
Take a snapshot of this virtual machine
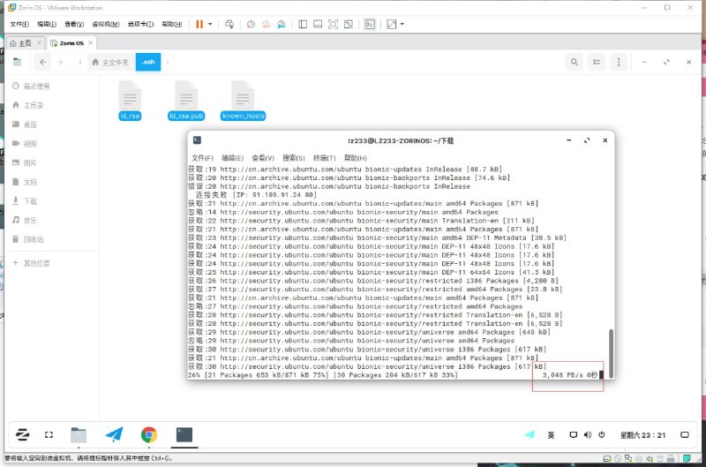251,25
